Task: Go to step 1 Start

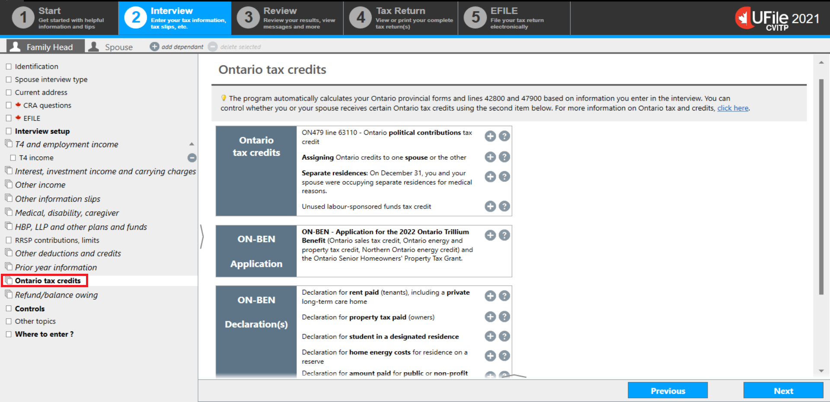Action: [x=59, y=18]
